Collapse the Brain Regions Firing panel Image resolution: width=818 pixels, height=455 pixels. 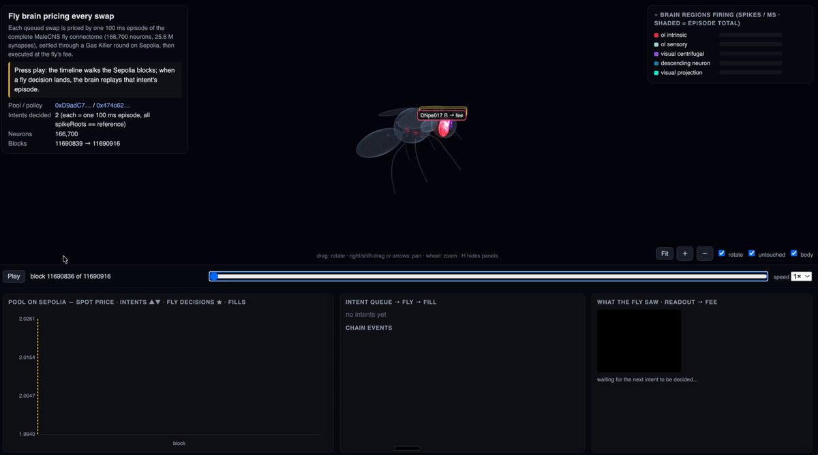(x=656, y=14)
